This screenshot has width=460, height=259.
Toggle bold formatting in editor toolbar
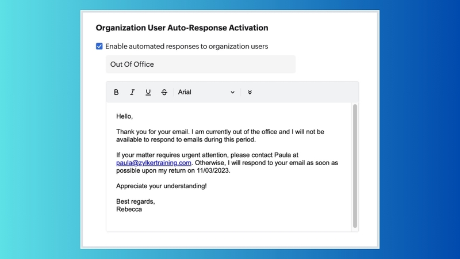[x=116, y=92]
